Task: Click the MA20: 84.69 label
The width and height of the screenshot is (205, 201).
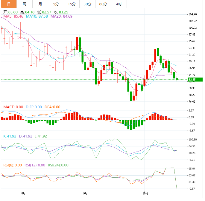Action: click(x=61, y=16)
